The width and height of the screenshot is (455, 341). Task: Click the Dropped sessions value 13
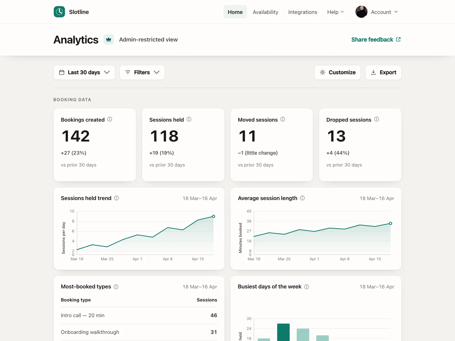(336, 136)
